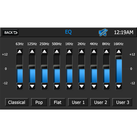Activate the User 3 preset
The width and height of the screenshot is (137, 137).
(122, 102)
